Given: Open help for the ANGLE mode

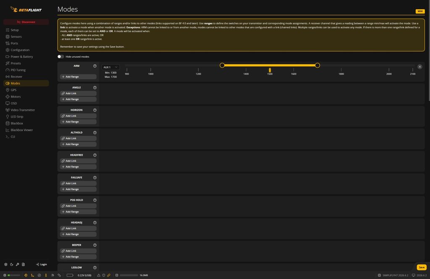Looking at the screenshot, I should pos(95,87).
